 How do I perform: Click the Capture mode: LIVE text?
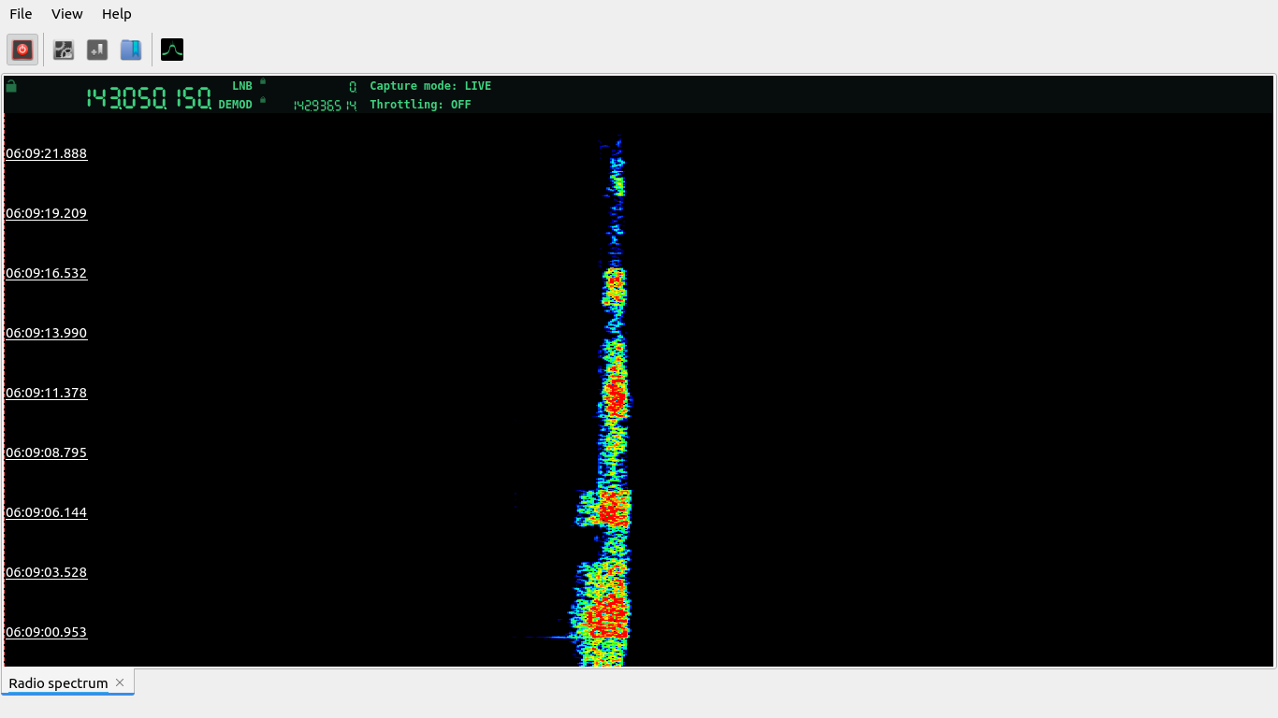tap(430, 86)
